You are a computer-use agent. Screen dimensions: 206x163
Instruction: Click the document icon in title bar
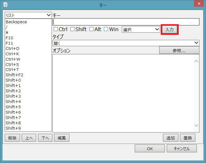[x=5, y=5]
